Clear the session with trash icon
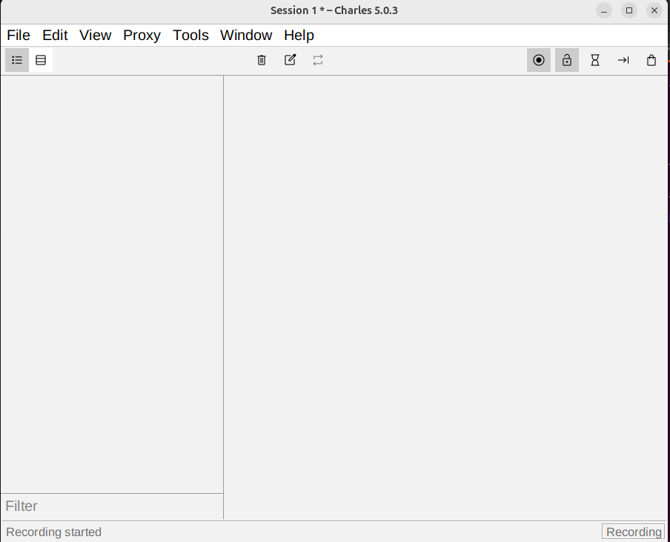The height and width of the screenshot is (542, 670). 262,60
